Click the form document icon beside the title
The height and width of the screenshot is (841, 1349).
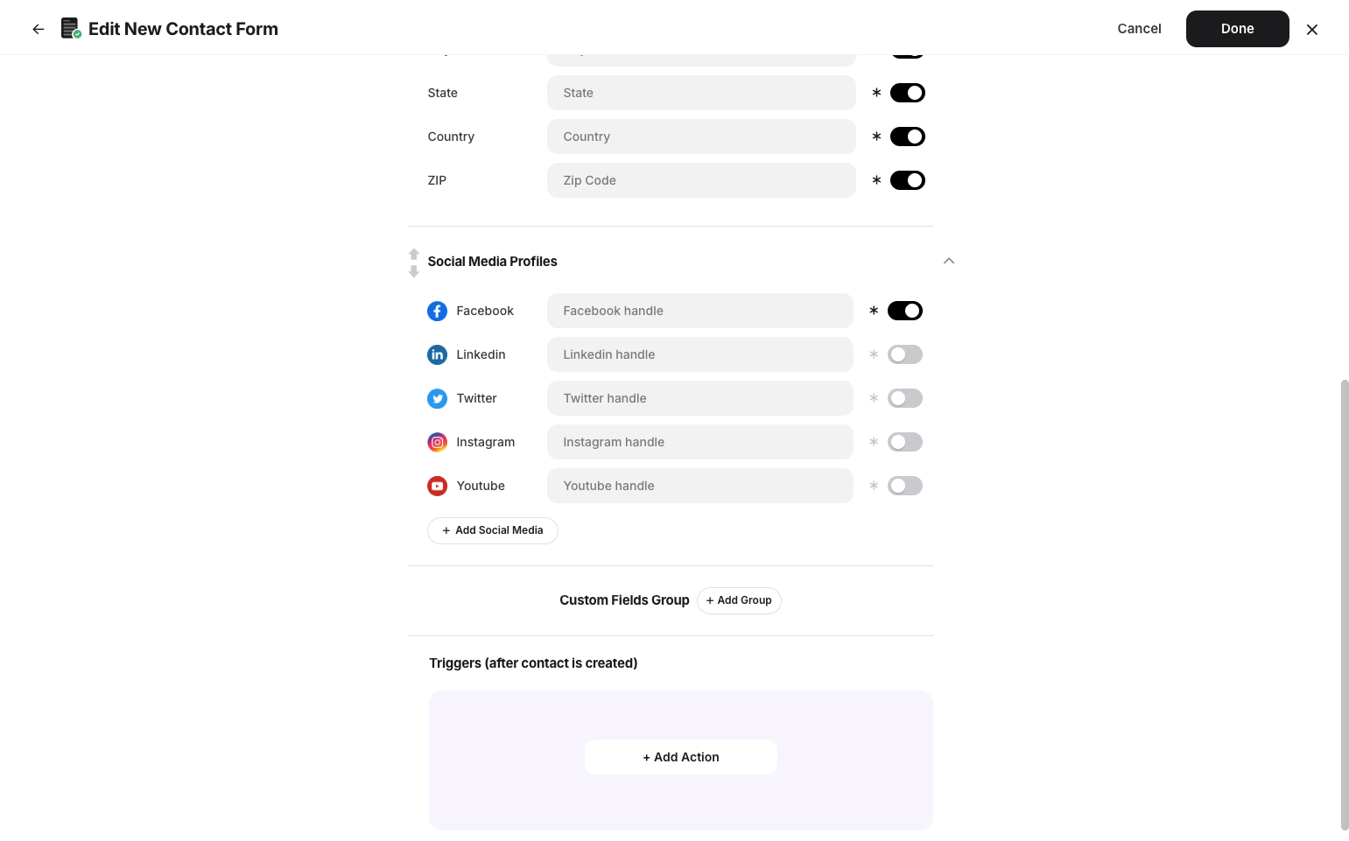click(71, 29)
